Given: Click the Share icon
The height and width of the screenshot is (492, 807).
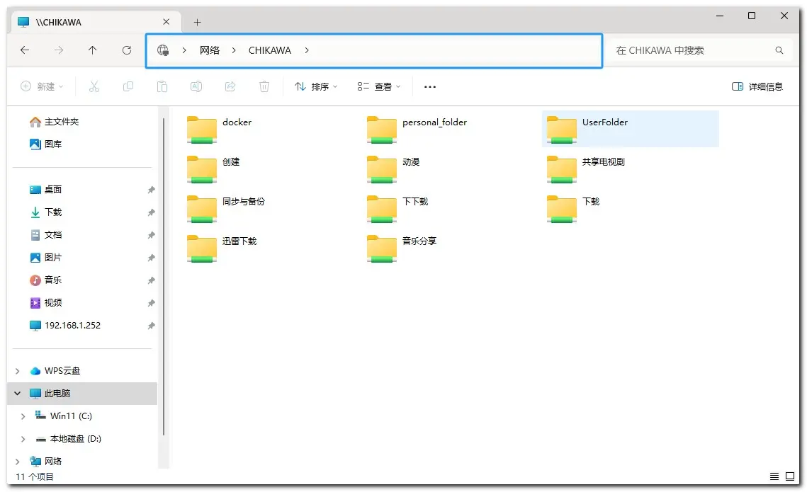Looking at the screenshot, I should click(230, 86).
